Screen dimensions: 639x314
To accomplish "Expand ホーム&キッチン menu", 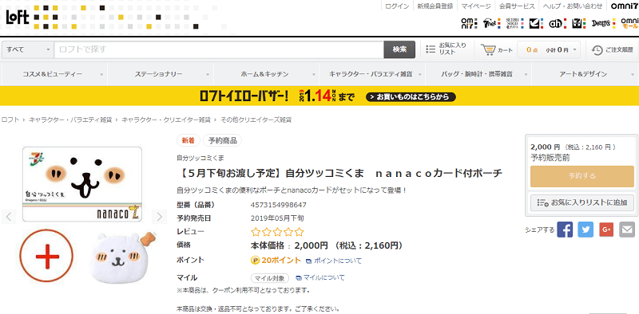I will (267, 74).
